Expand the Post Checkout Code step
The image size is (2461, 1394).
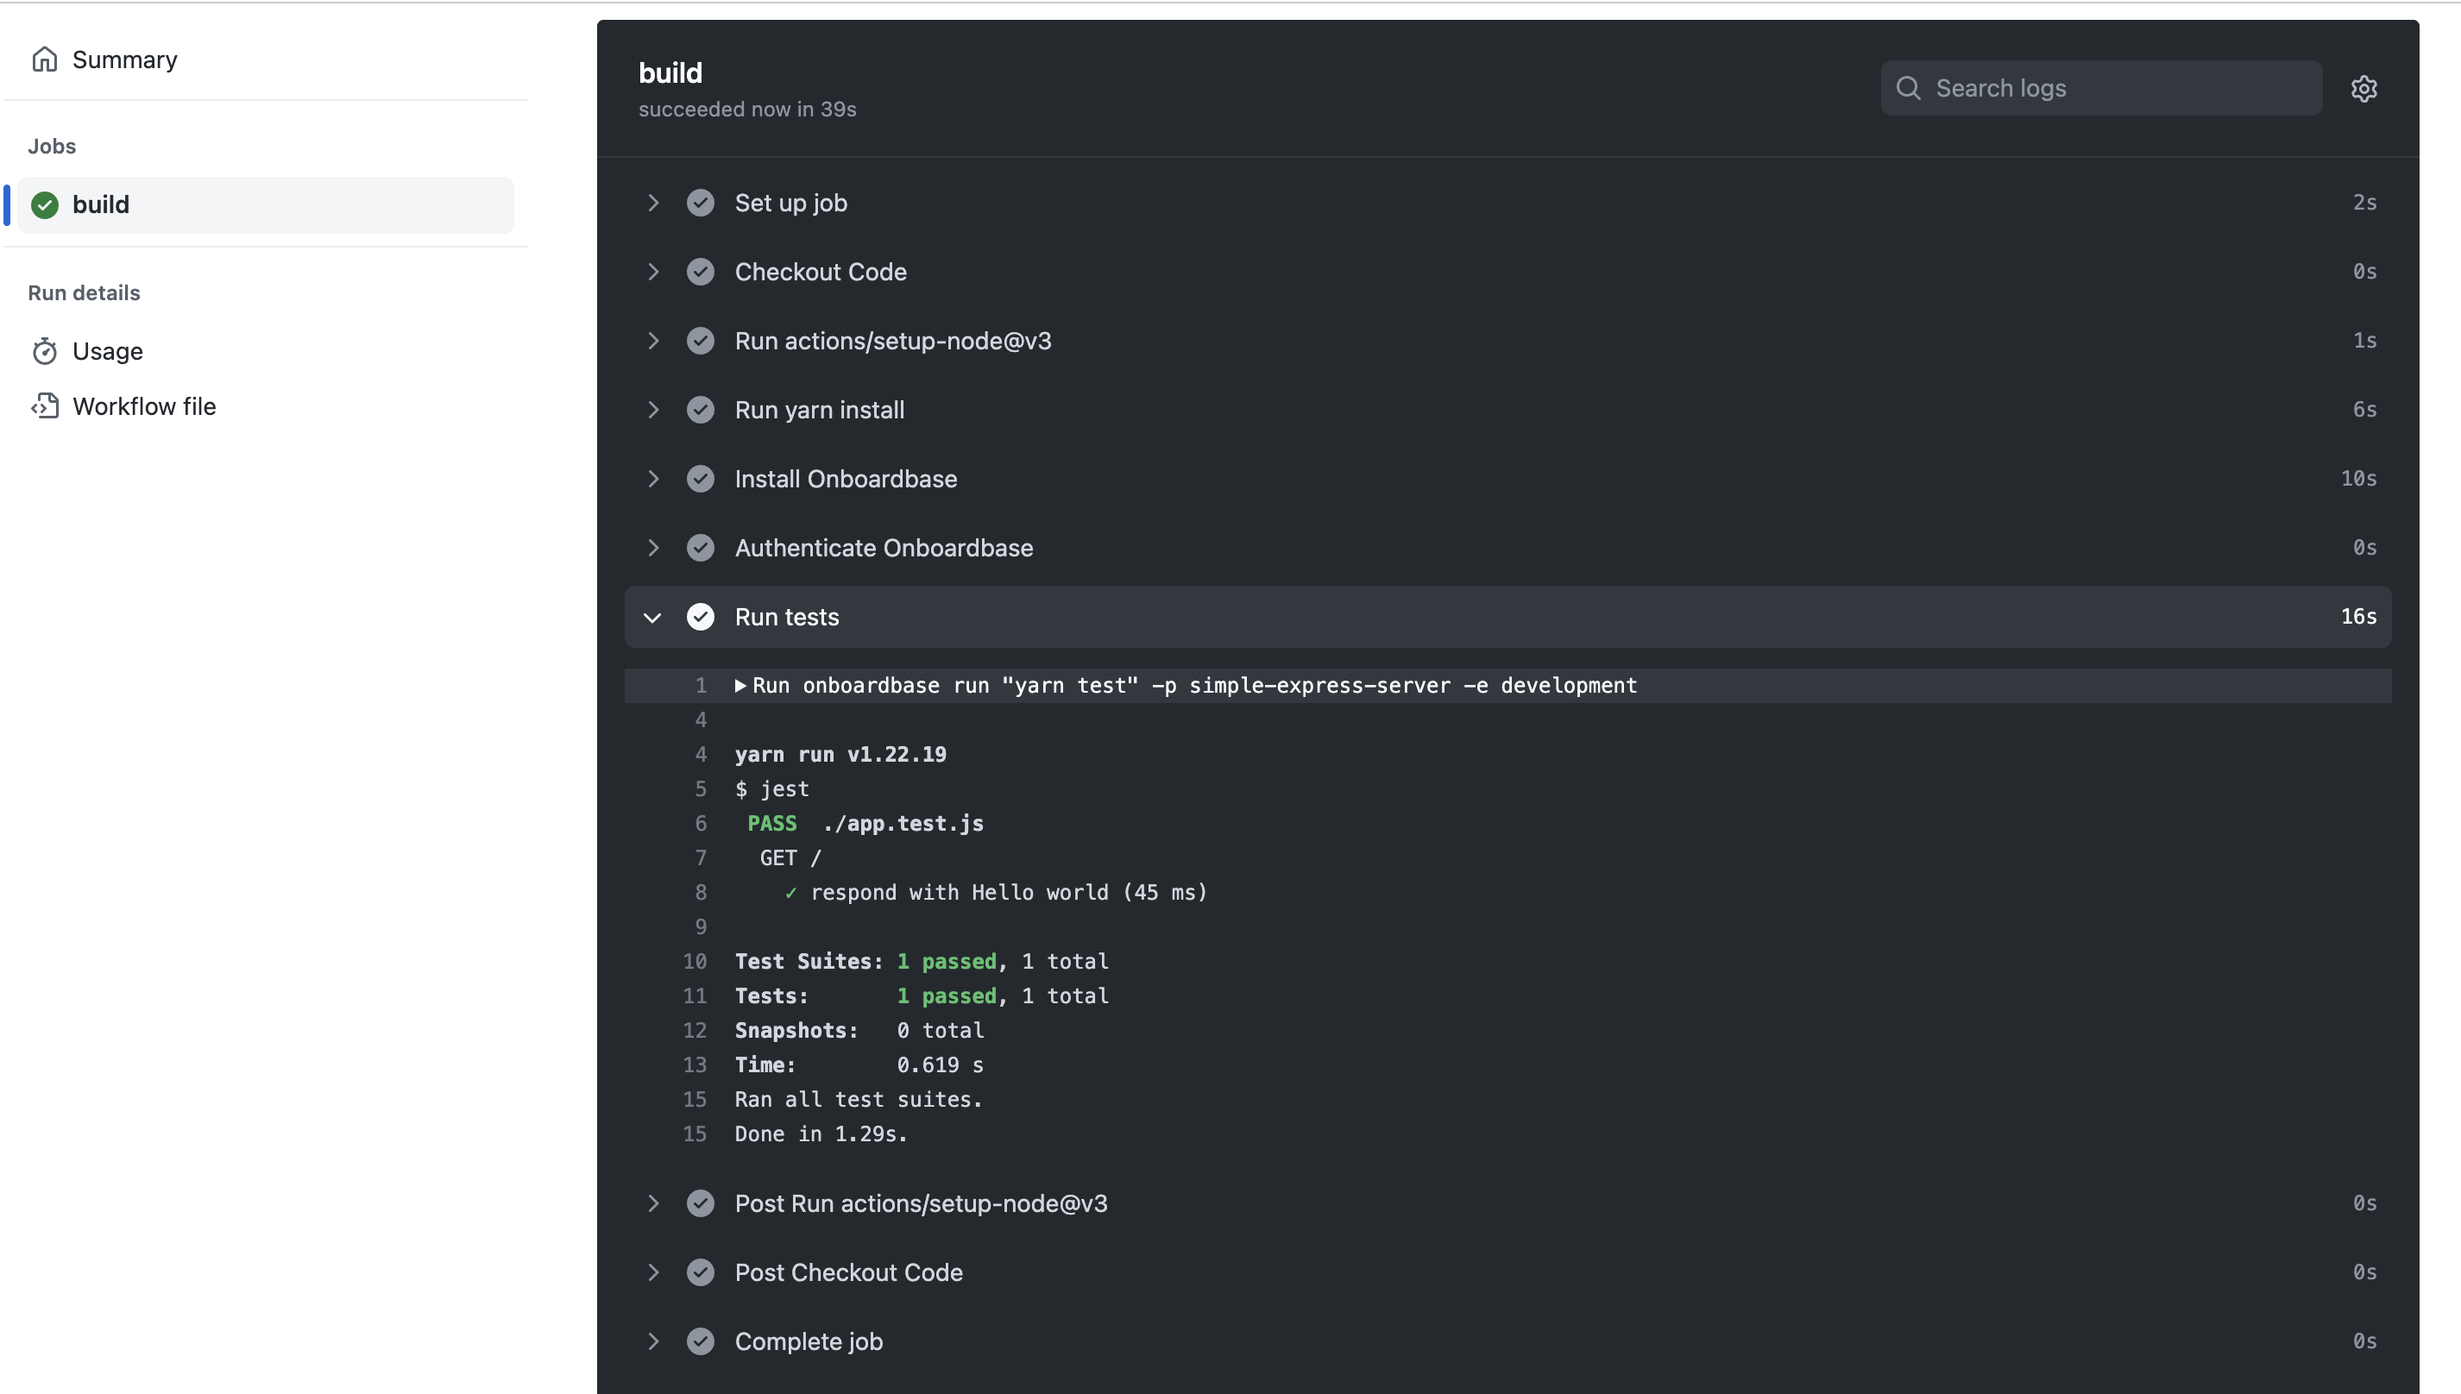(x=653, y=1272)
